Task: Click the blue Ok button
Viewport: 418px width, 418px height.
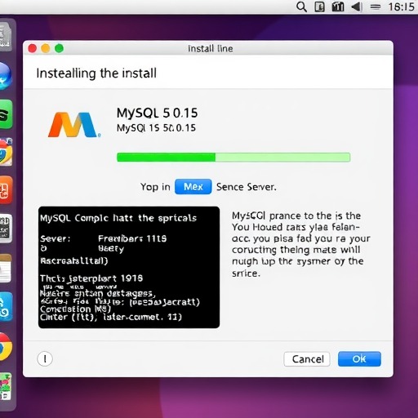Action: tap(359, 359)
